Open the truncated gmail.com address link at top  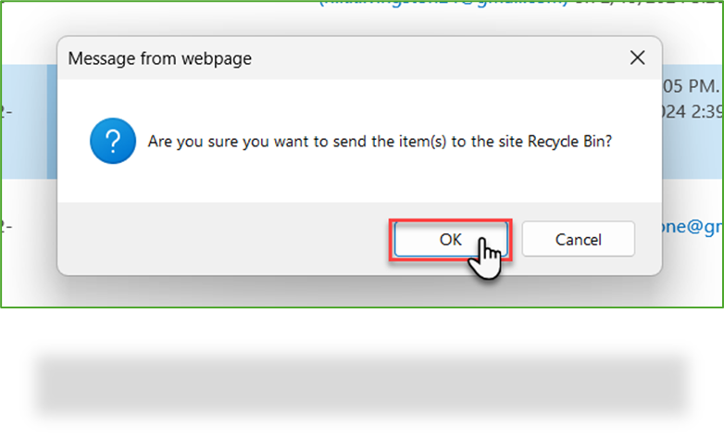pyautogui.click(x=443, y=3)
